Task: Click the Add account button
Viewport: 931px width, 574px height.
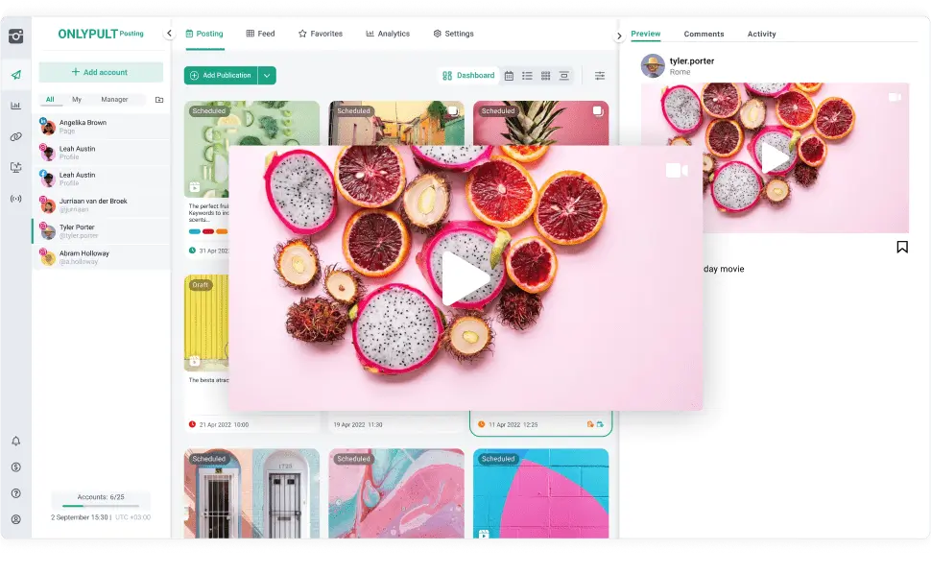Action: [100, 72]
